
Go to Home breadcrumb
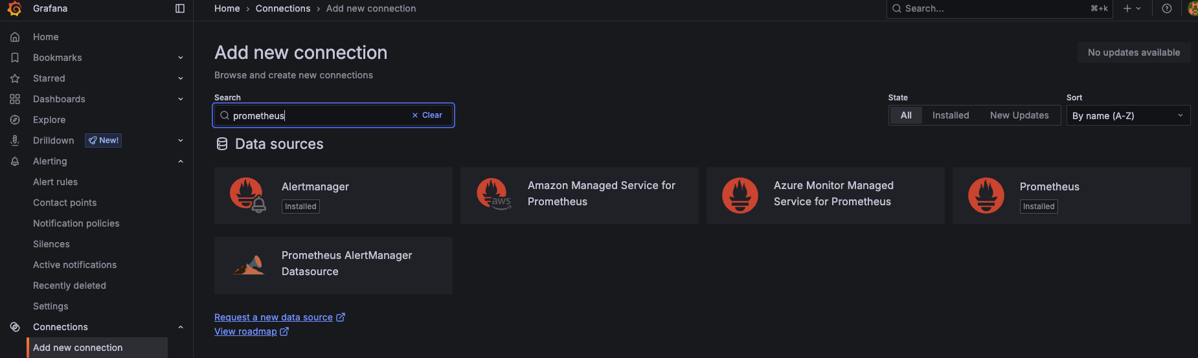(227, 8)
